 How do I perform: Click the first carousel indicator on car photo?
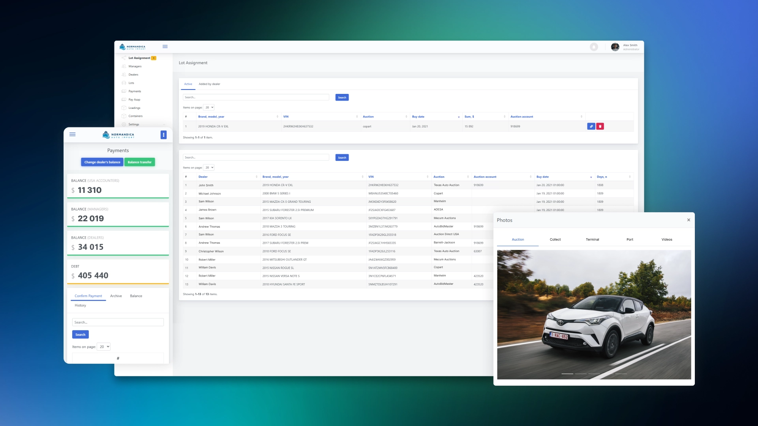click(x=567, y=374)
